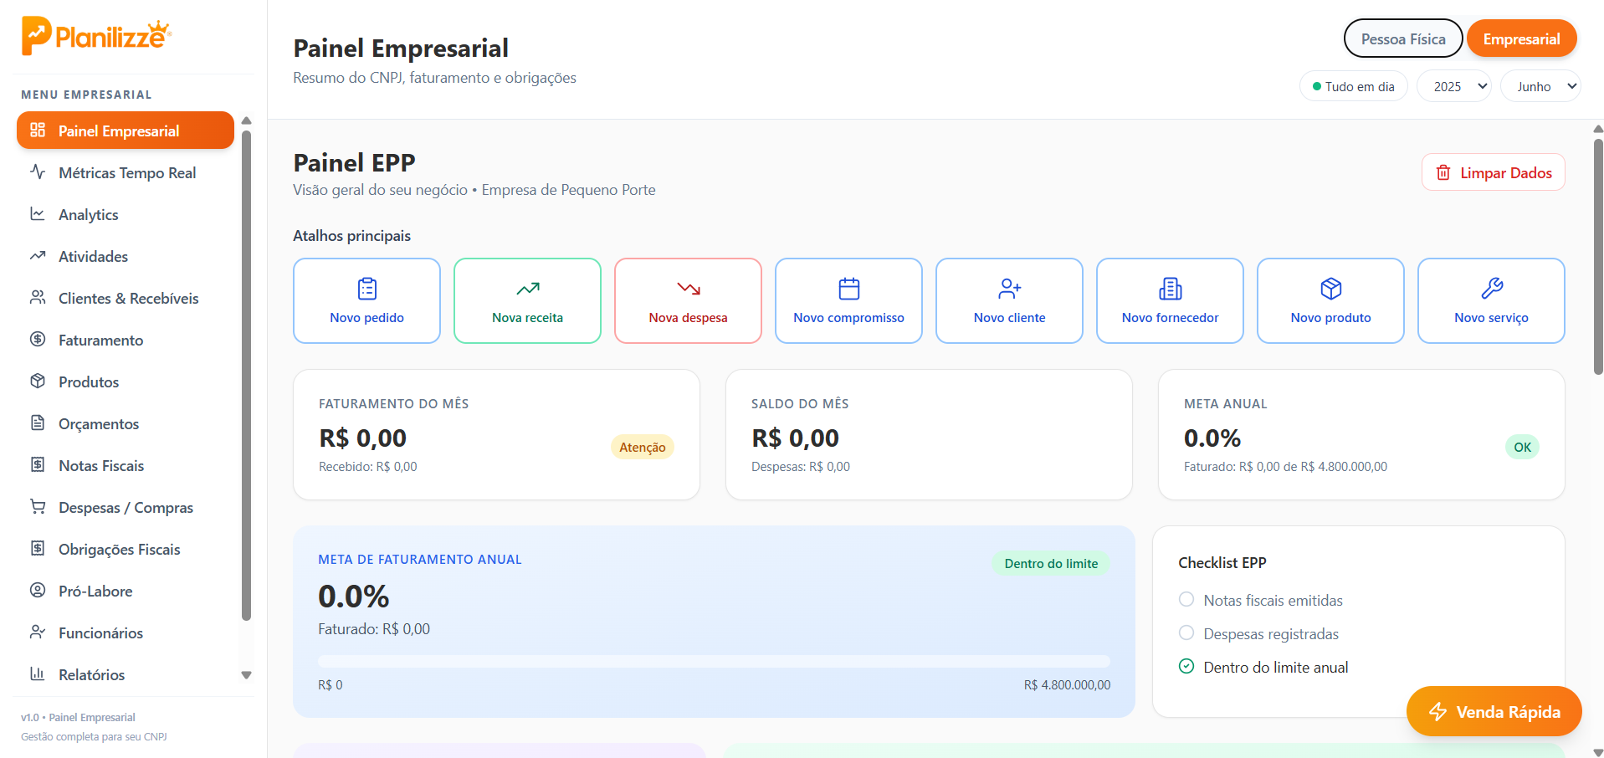Click the Novo cliente user-plus icon
Image resolution: width=1604 pixels, height=758 pixels.
point(1009,289)
